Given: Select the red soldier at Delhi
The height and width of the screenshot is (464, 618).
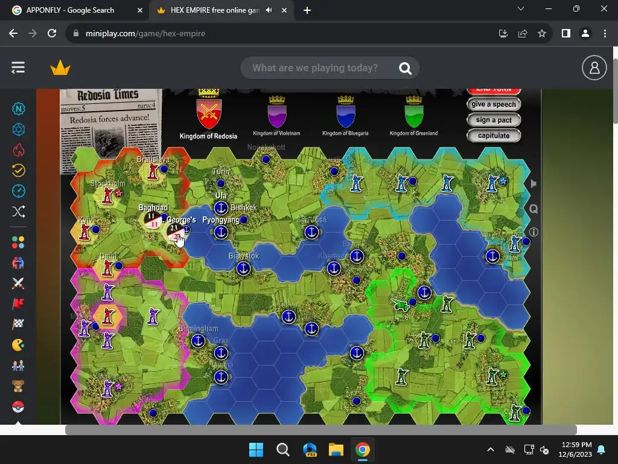Looking at the screenshot, I should (x=107, y=268).
